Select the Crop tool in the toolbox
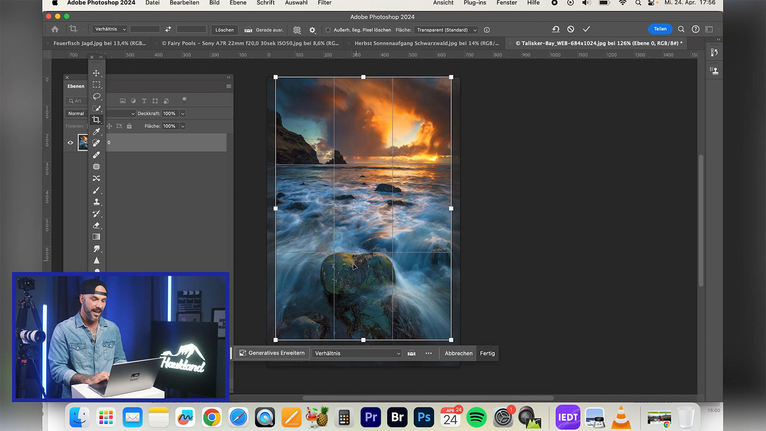Screen dimensions: 766x431 click(96, 120)
